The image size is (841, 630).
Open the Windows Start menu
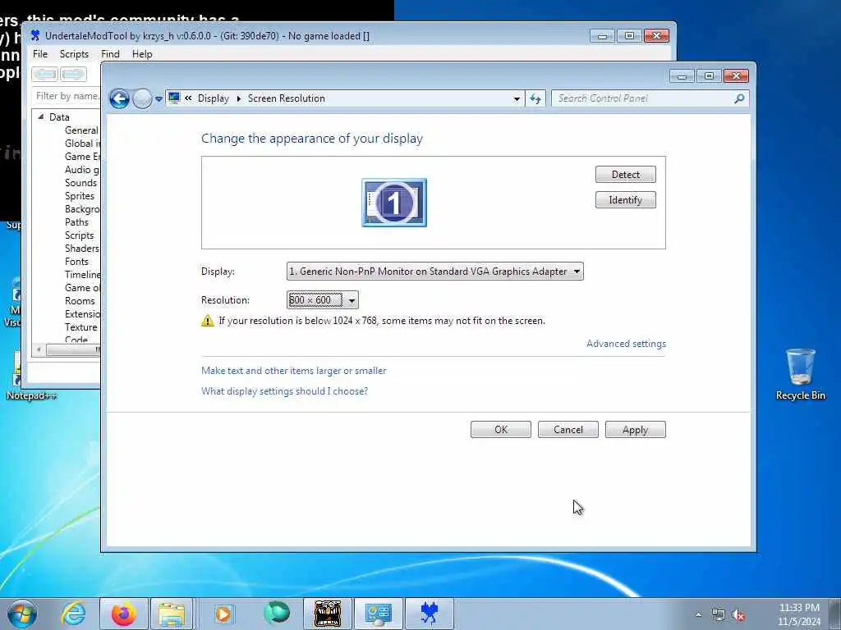[22, 614]
